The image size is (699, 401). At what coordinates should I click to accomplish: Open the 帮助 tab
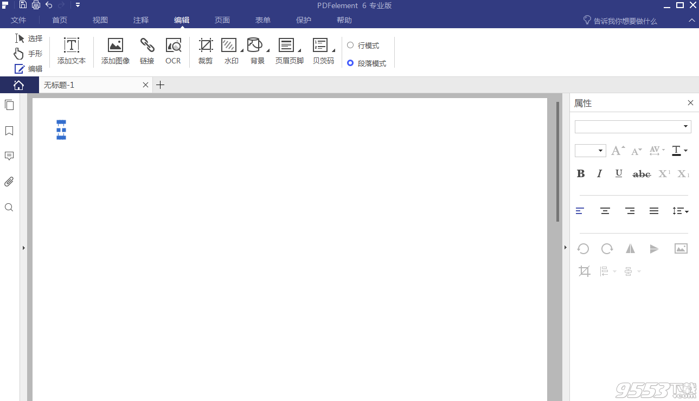click(344, 20)
